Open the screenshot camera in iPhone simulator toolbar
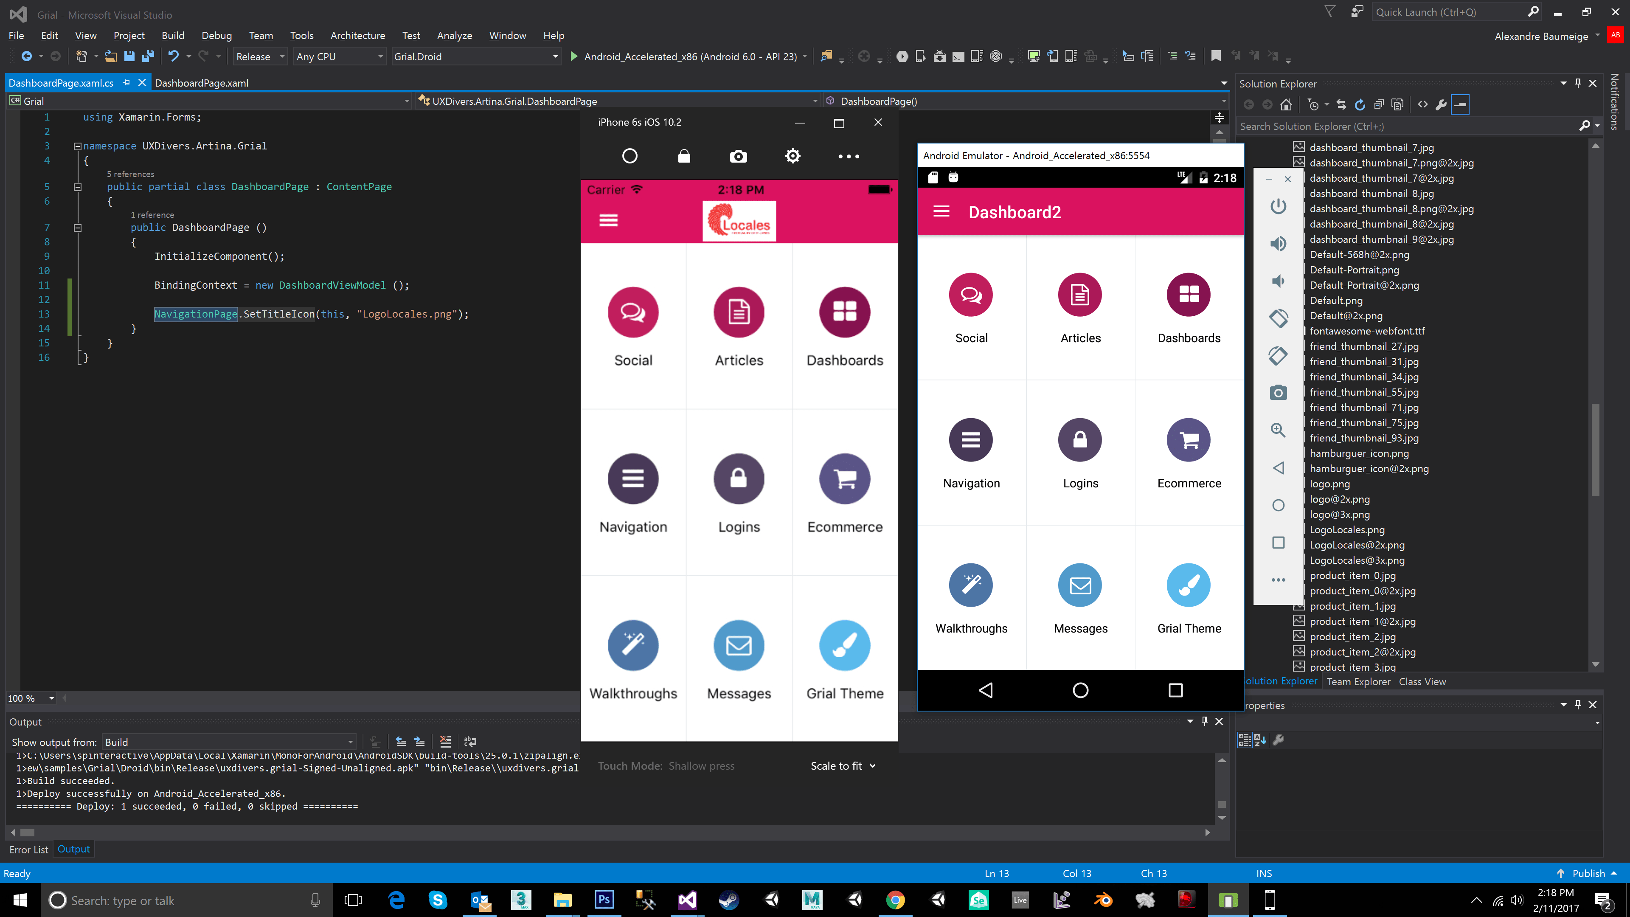Image resolution: width=1630 pixels, height=917 pixels. click(x=738, y=156)
